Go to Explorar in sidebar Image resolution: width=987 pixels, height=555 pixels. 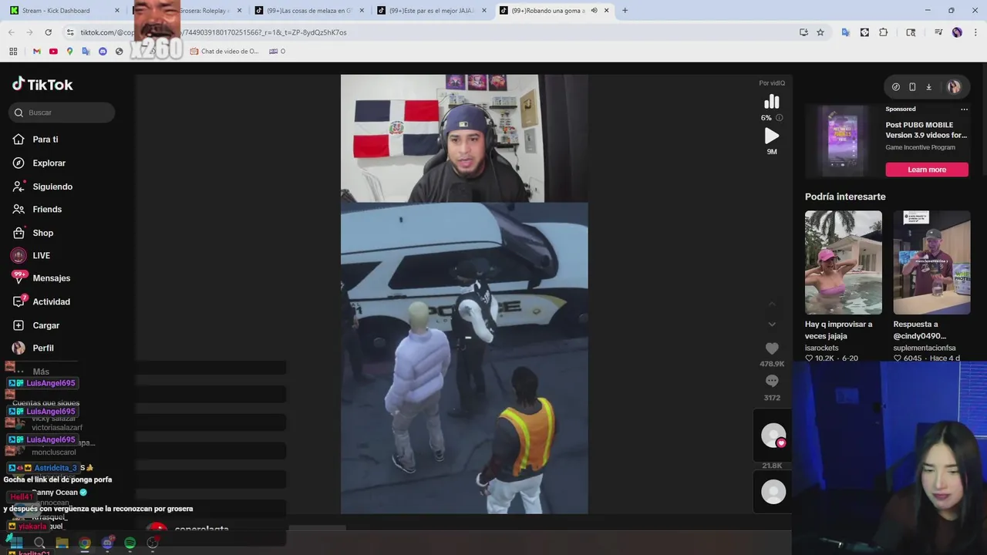(49, 163)
